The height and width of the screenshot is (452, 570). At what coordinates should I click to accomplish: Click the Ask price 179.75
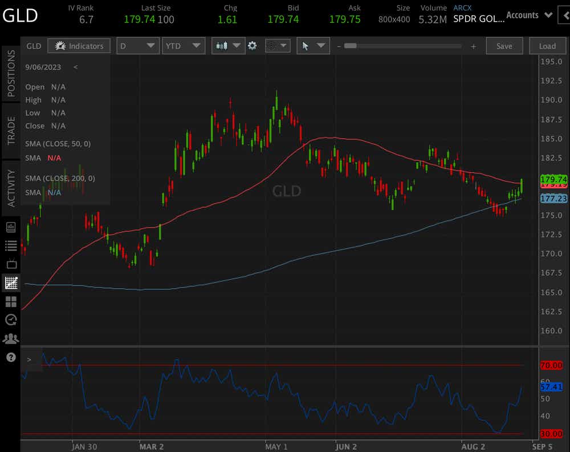coord(345,19)
